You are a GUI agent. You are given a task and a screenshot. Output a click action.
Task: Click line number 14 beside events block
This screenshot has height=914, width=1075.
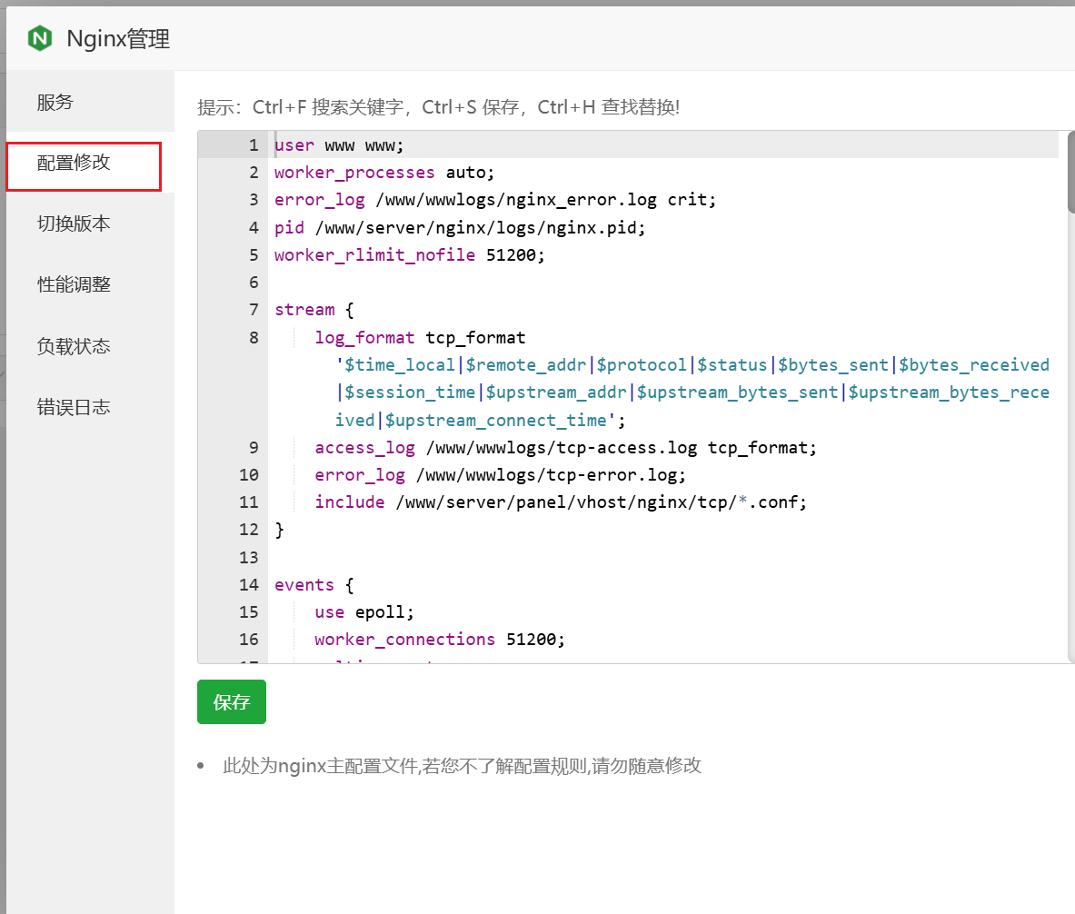248,584
